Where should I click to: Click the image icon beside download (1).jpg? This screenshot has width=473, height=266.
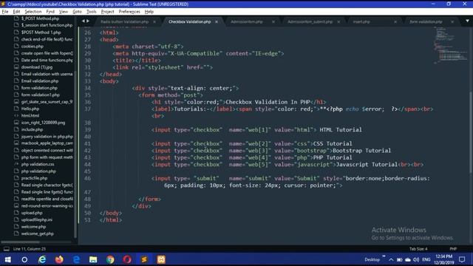(x=16, y=67)
